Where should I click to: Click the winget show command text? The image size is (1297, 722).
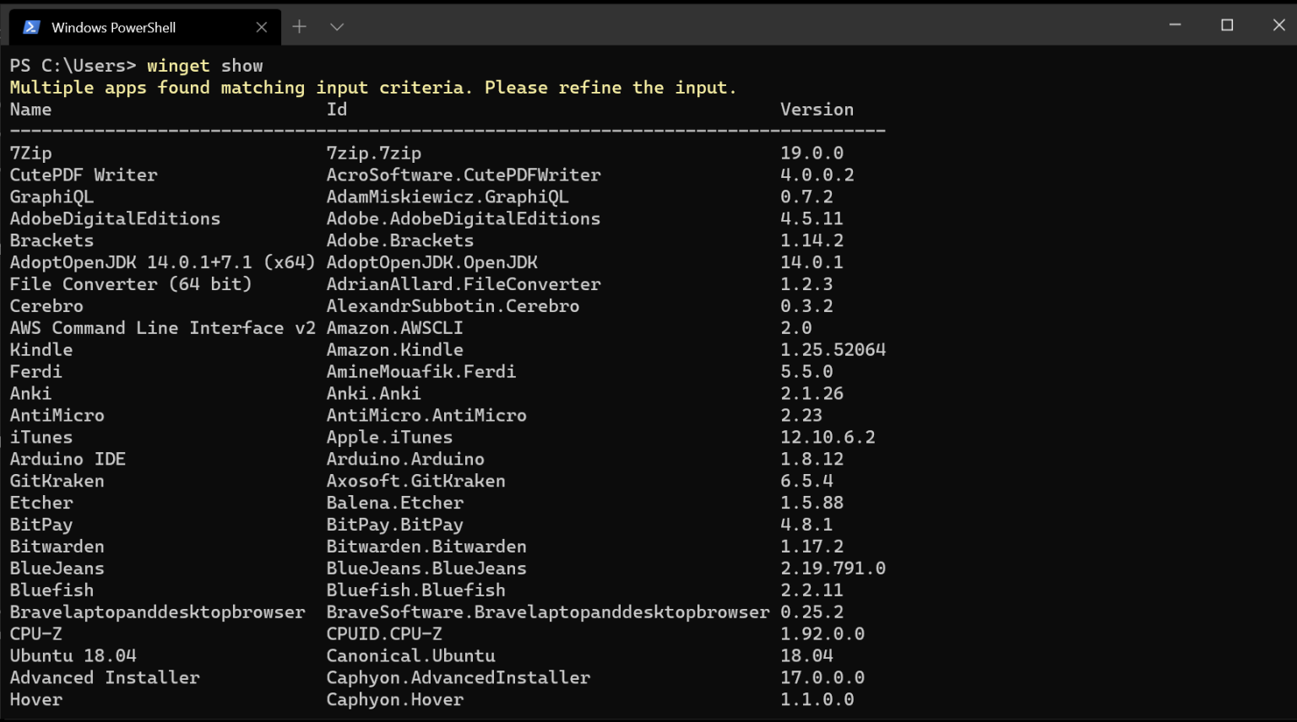204,65
